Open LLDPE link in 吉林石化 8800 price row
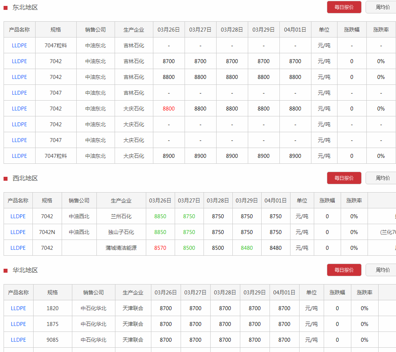396x352 pixels. [19, 77]
